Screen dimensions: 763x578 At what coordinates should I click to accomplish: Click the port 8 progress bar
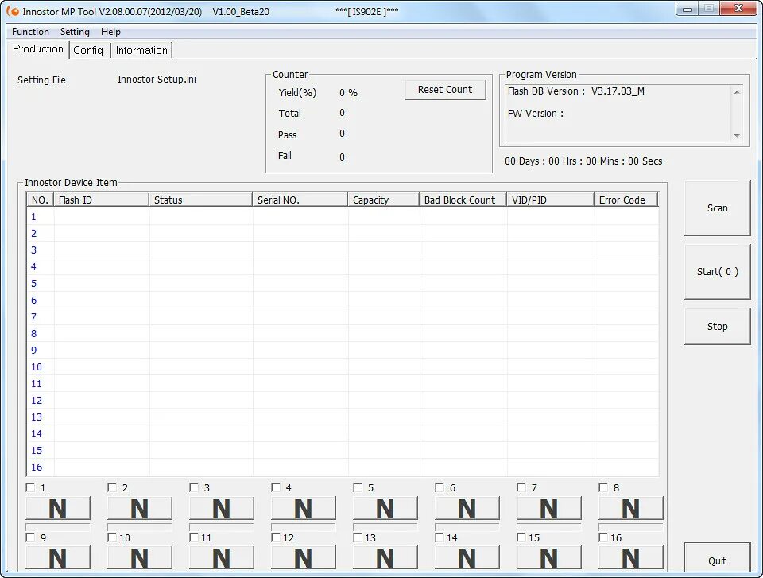tap(630, 527)
